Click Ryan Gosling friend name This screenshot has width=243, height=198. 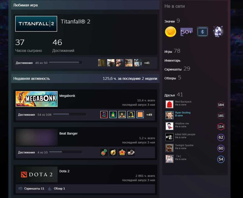pos(183,113)
